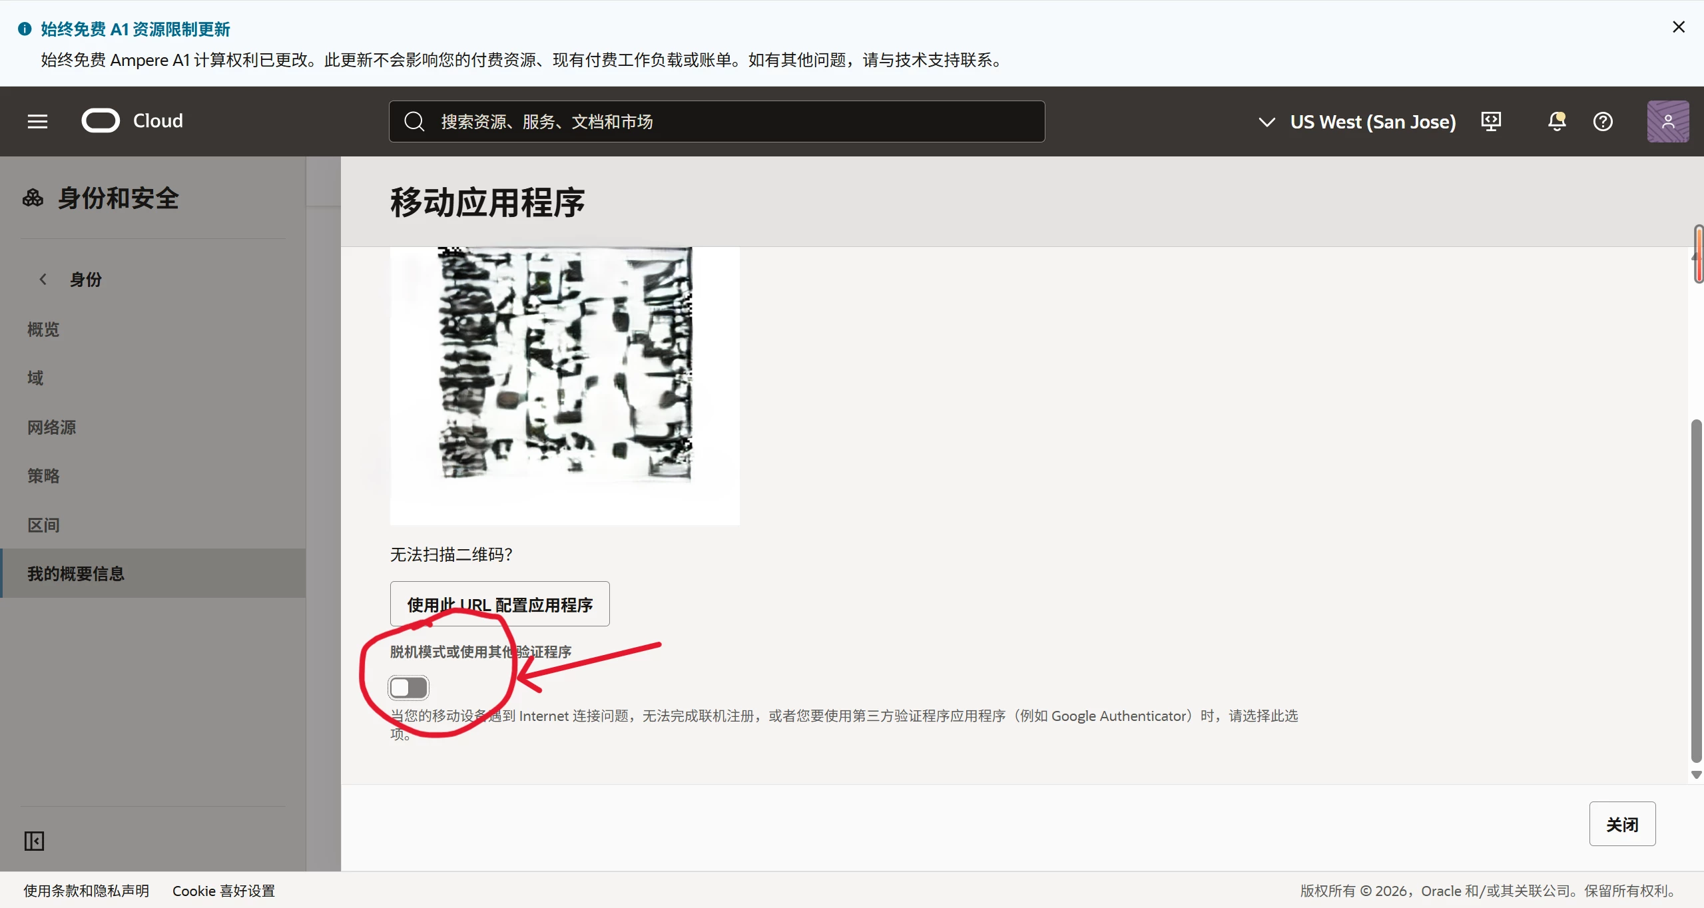Image resolution: width=1704 pixels, height=908 pixels.
Task: Click the 身份和安全 sidebar heading
Action: pos(119,198)
